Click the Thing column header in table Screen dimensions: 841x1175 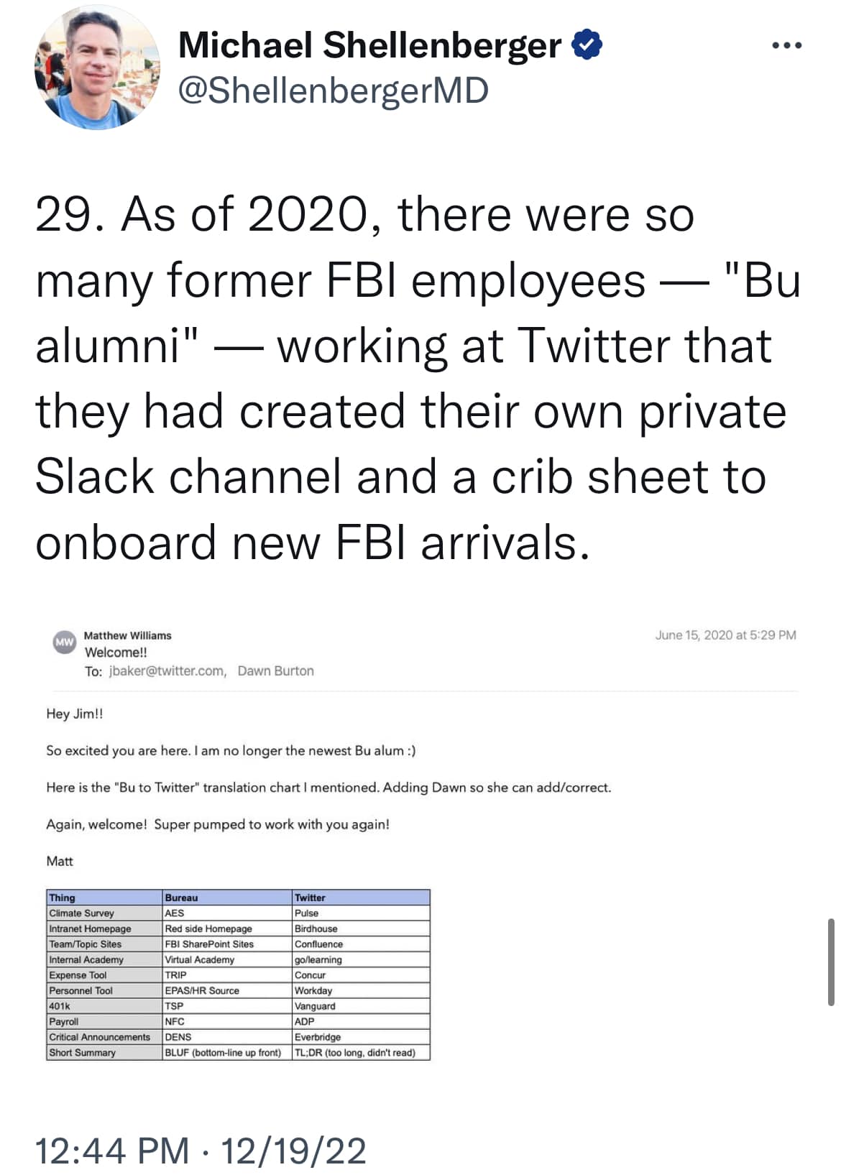[x=105, y=898]
